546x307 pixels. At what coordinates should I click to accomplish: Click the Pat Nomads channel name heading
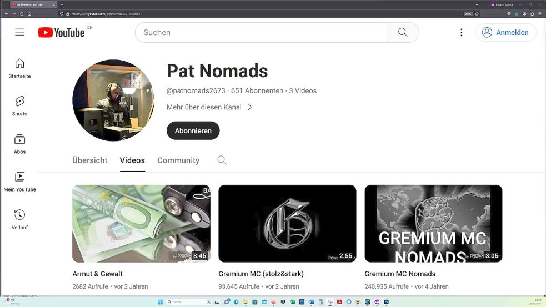pos(217,71)
